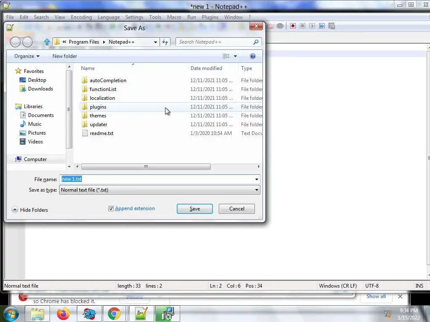Select Downloads in Favorites
430x322 pixels.
40,89
